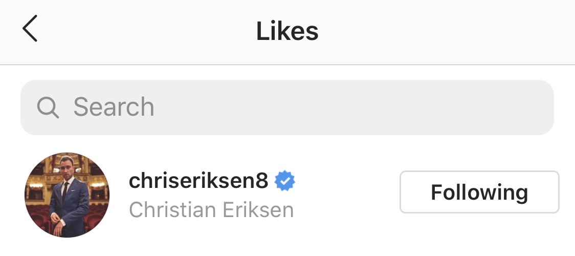Click the Search placeholder text
575x256 pixels.
[x=114, y=107]
